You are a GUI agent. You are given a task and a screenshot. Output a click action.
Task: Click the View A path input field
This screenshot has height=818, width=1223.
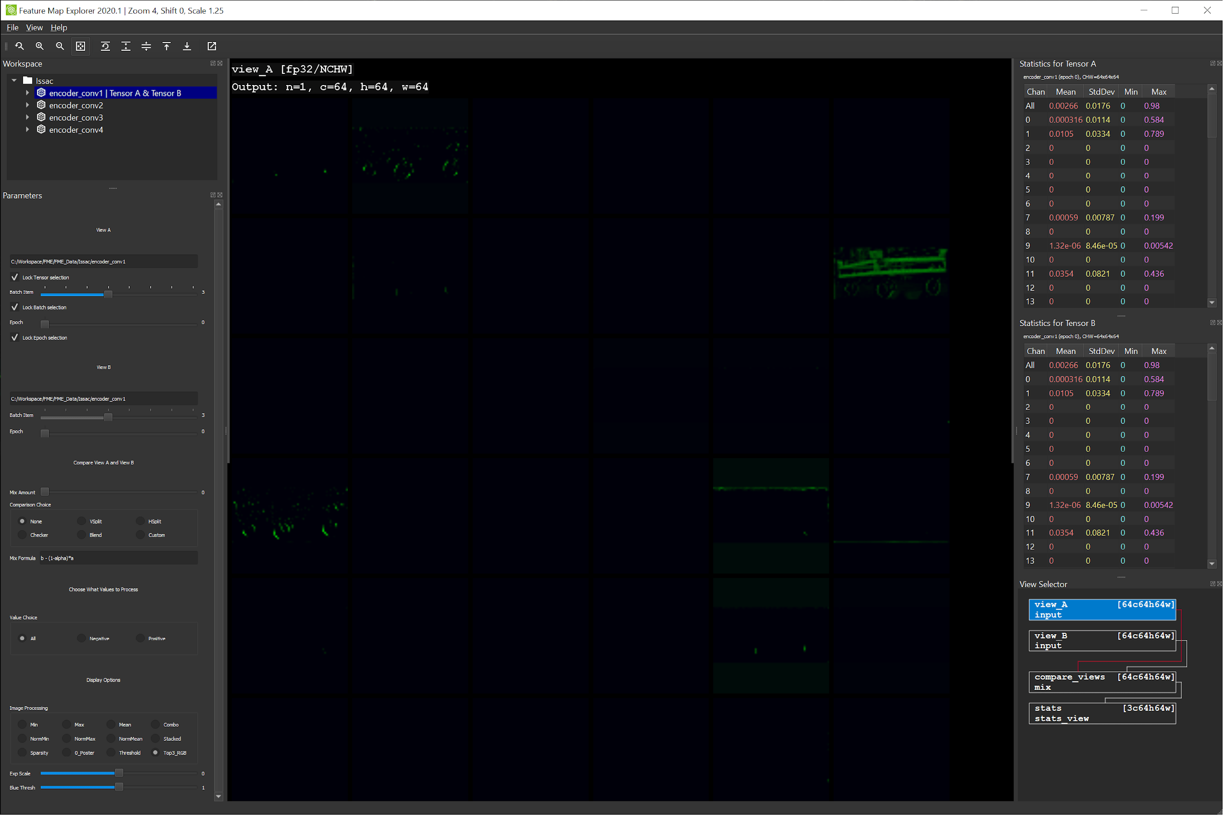(x=103, y=262)
